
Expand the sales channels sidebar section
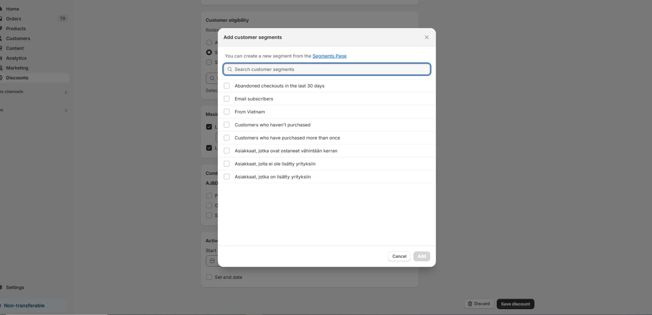pyautogui.click(x=66, y=92)
